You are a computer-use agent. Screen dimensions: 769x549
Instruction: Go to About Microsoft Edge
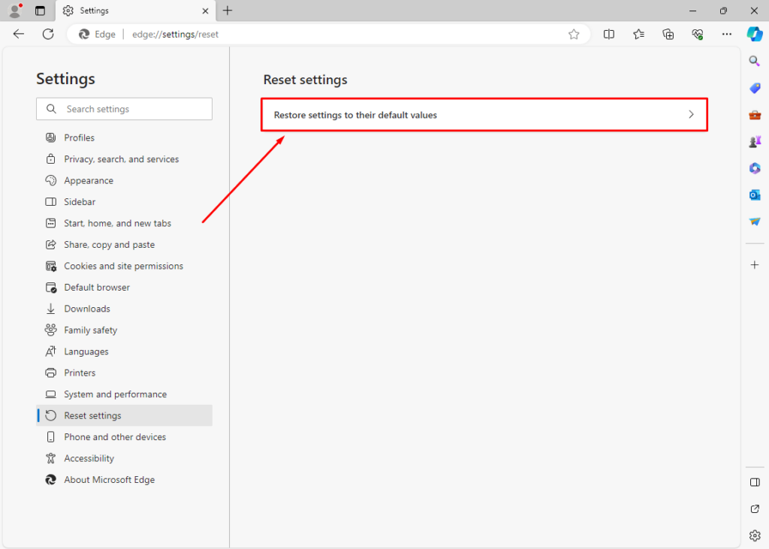click(109, 479)
